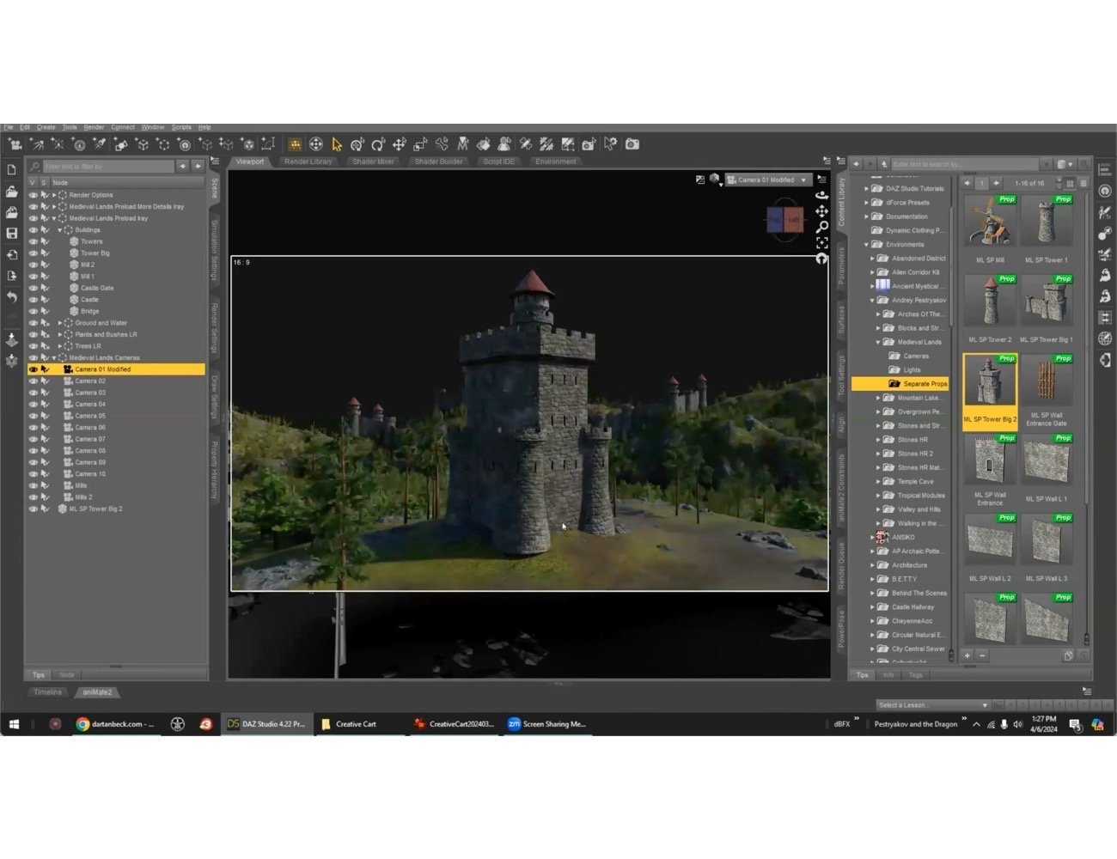1117x859 pixels.
Task: Switch to the Render Library tab
Action: [308, 161]
